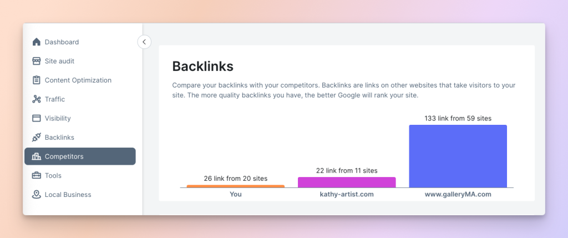
Task: Go to the Site audit section
Action: [59, 61]
